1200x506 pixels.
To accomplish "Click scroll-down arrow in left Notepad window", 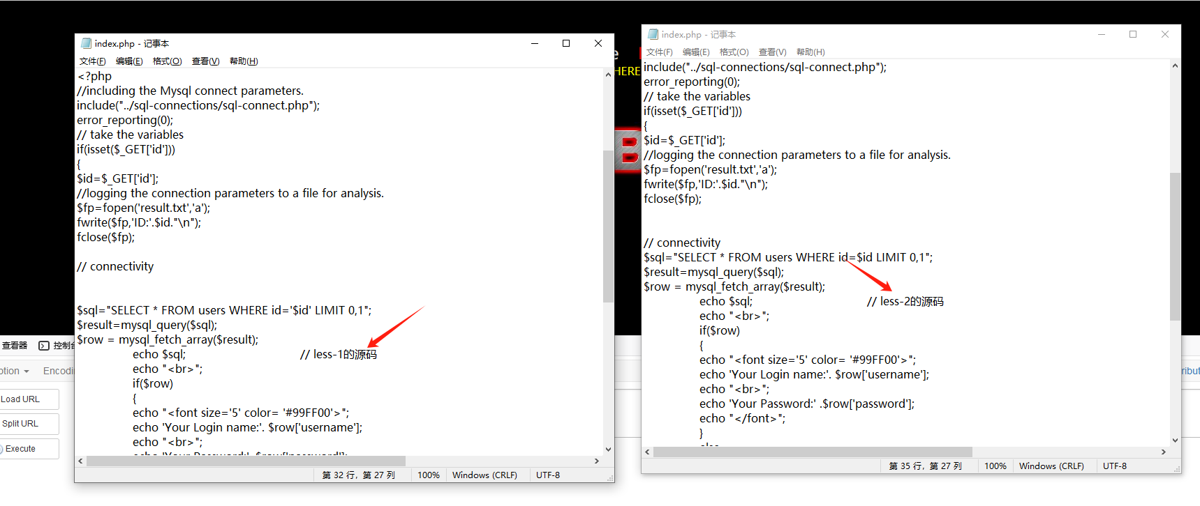I will pos(608,450).
